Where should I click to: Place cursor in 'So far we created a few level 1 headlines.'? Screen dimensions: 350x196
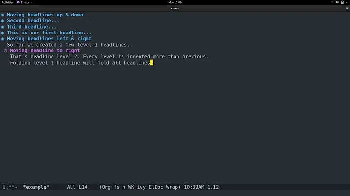point(68,45)
